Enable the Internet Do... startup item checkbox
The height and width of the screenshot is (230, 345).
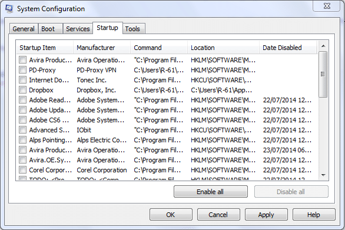22,80
